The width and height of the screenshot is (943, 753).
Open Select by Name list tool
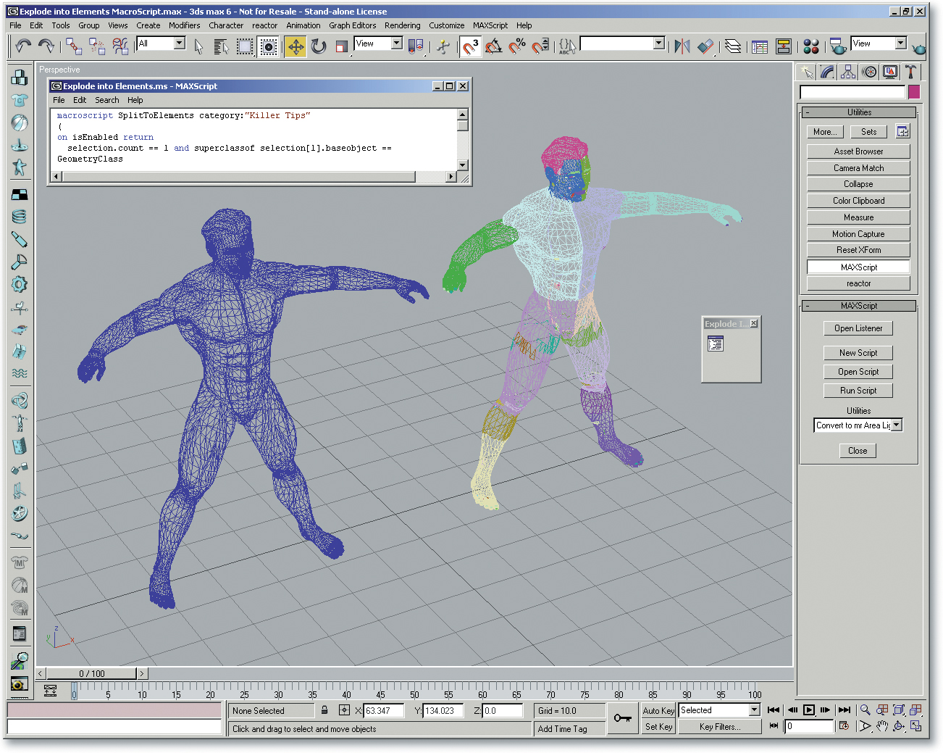tap(222, 46)
